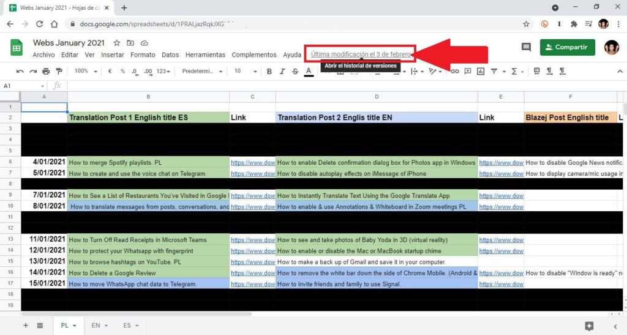The image size is (627, 335).
Task: Show the side panel with arrow
Action: pyautogui.click(x=615, y=326)
